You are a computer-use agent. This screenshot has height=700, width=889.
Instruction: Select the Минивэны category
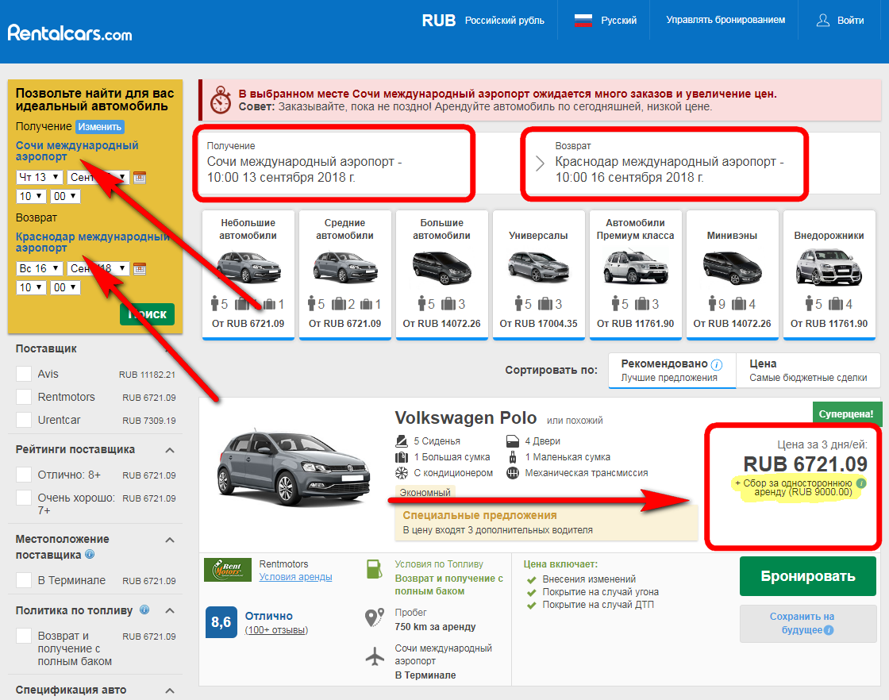coord(732,275)
